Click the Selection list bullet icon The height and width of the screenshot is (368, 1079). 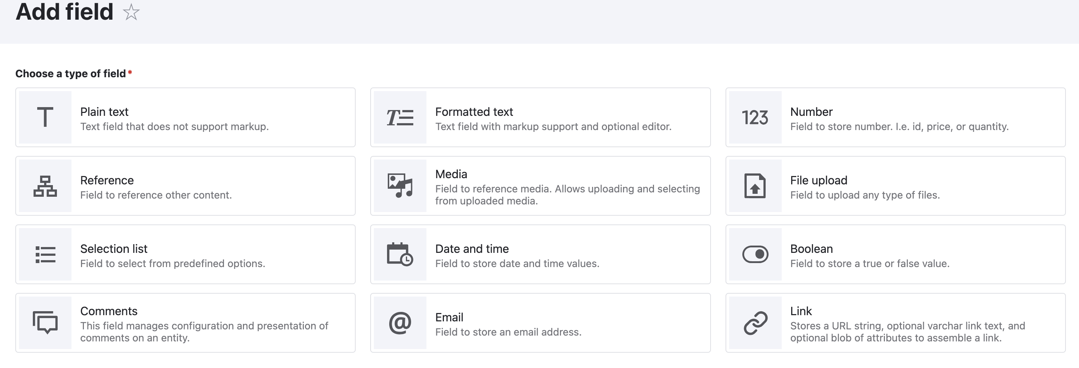45,254
